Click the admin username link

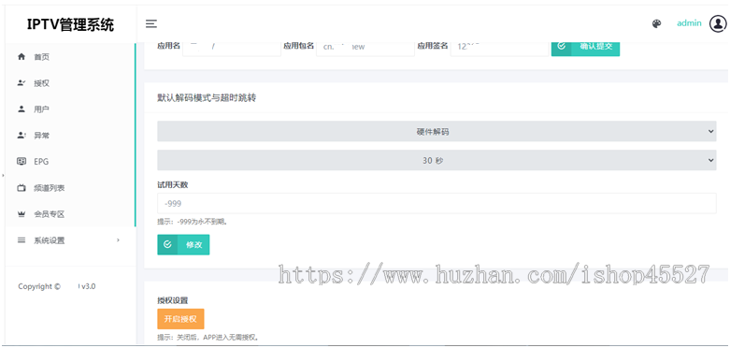689,23
